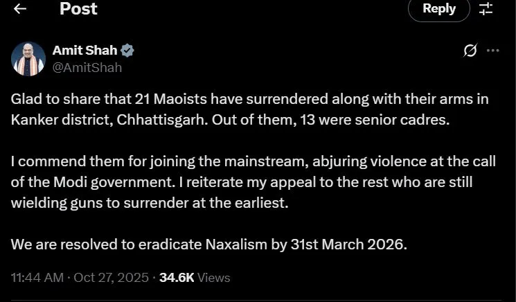
Task: Click the back arrow icon
Action: (x=20, y=9)
